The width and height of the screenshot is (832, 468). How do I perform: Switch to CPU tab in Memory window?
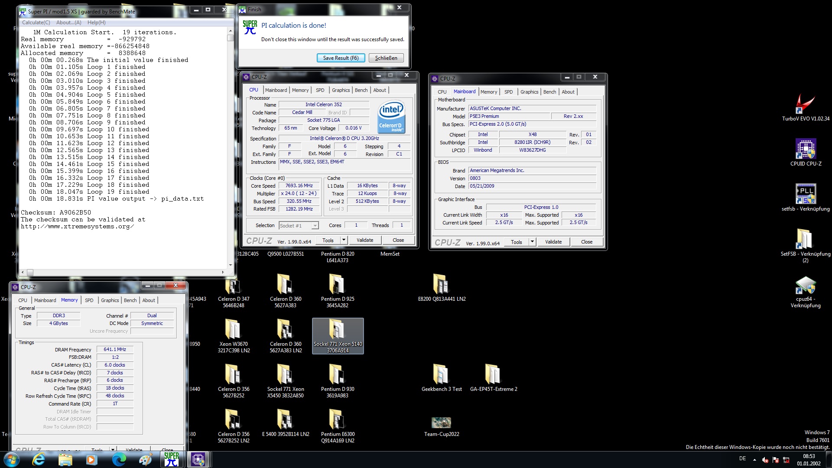click(x=23, y=300)
